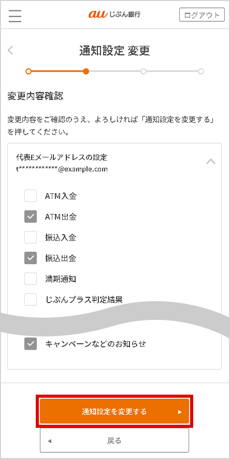
Task: Click the 戻る button
Action: [x=114, y=440]
